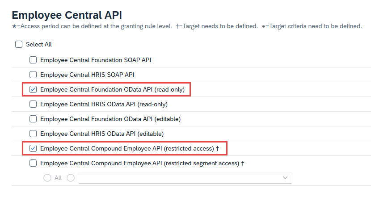
Task: Enable Foundation OData API (editable) checkbox
Action: [33, 119]
